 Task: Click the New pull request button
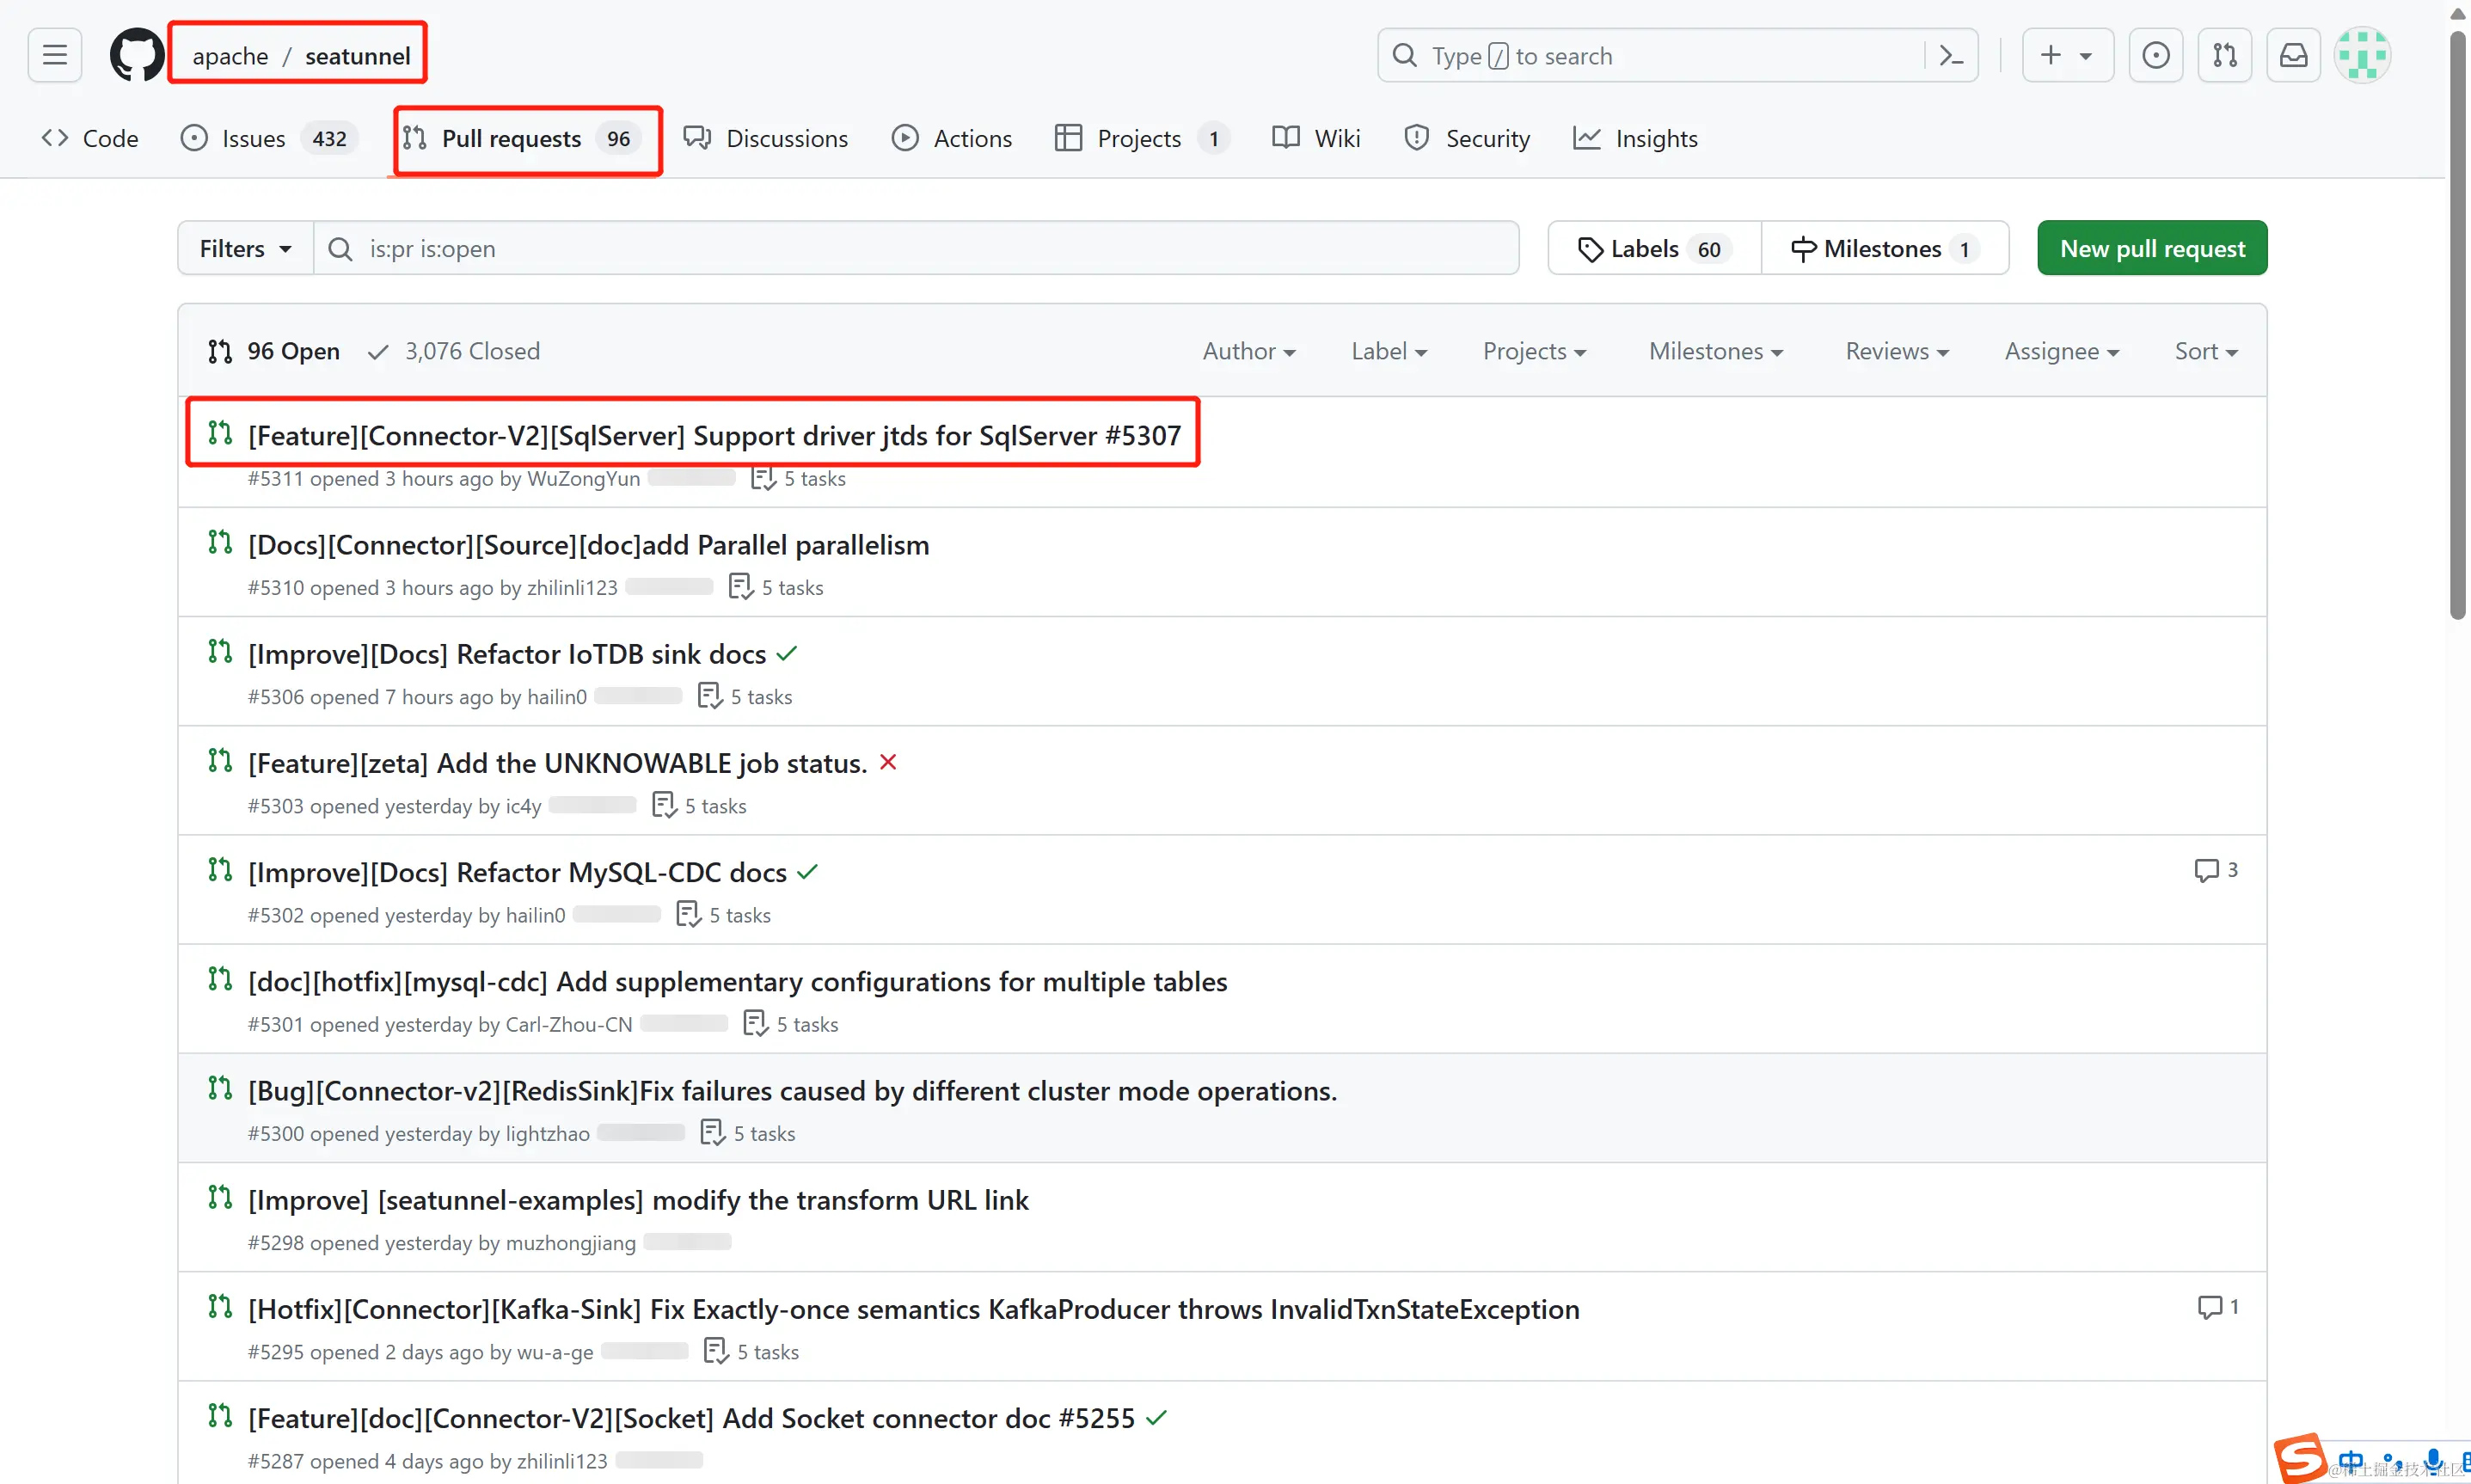pos(2151,248)
